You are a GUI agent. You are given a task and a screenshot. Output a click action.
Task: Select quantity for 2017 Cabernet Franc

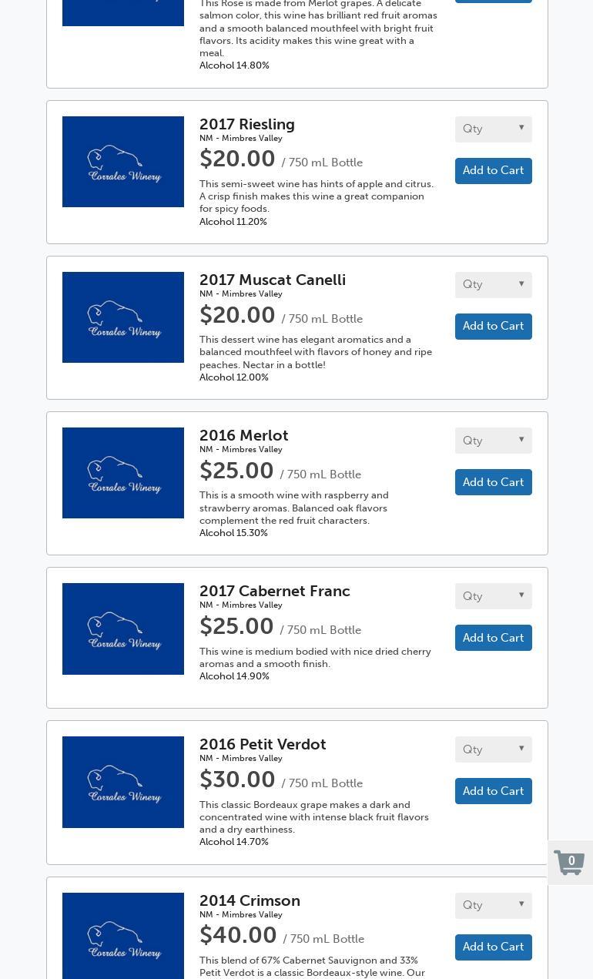(x=493, y=596)
